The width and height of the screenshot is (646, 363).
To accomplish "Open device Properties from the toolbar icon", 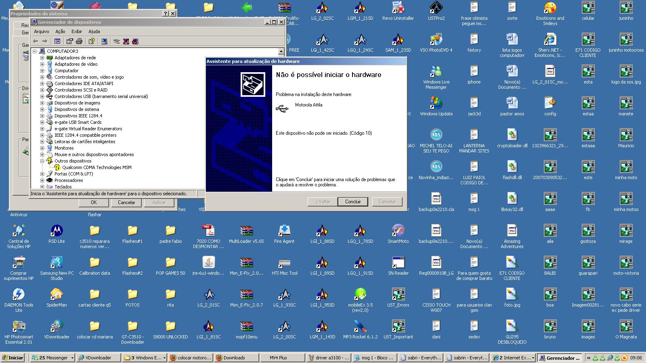I will click(x=70, y=41).
